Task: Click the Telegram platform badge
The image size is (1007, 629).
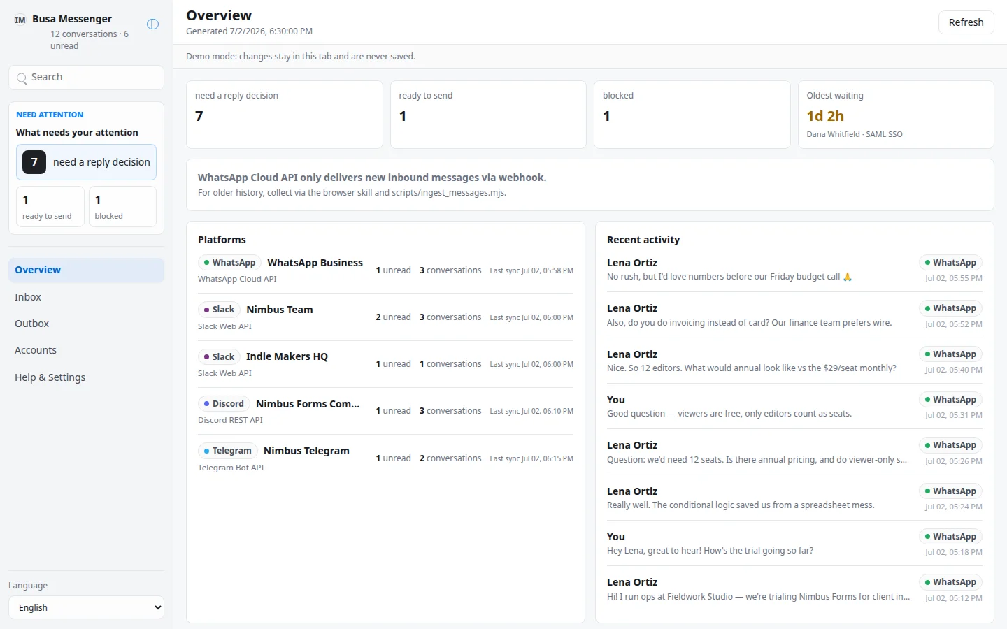Action: tap(227, 451)
